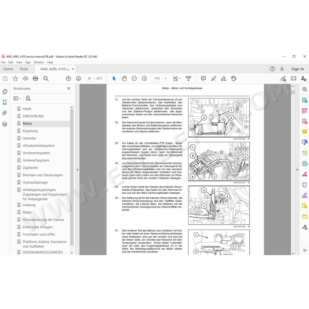Collapse the left navigation pane arrow
The width and height of the screenshot is (309, 309).
77,170
